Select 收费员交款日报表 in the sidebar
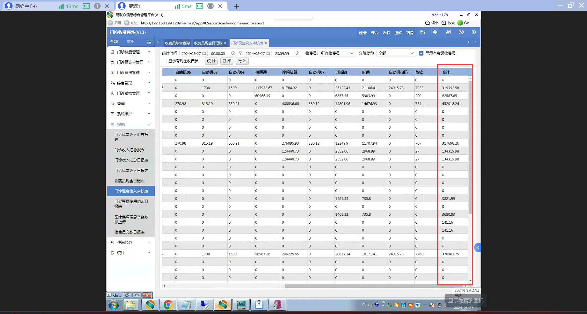 point(129,232)
